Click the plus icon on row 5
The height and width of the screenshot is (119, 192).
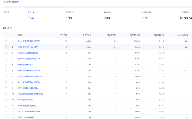6,65
